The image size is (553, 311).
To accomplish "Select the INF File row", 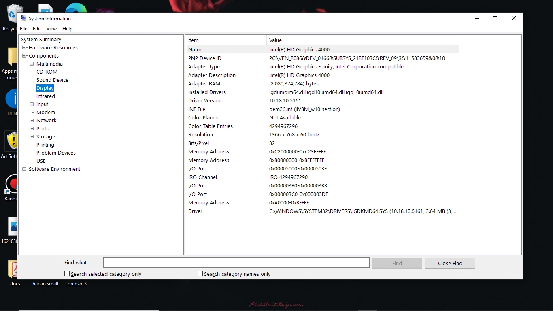I will (322, 109).
